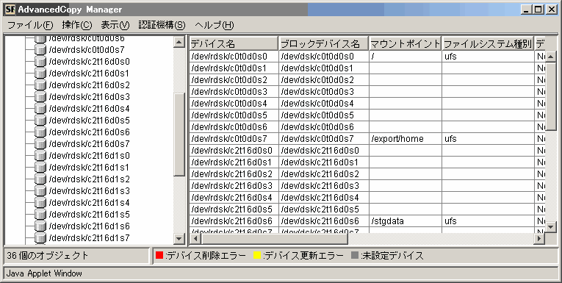
Task: Click disk icon next to /dev/rdsk/c2t16d1s7
Action: (40, 238)
